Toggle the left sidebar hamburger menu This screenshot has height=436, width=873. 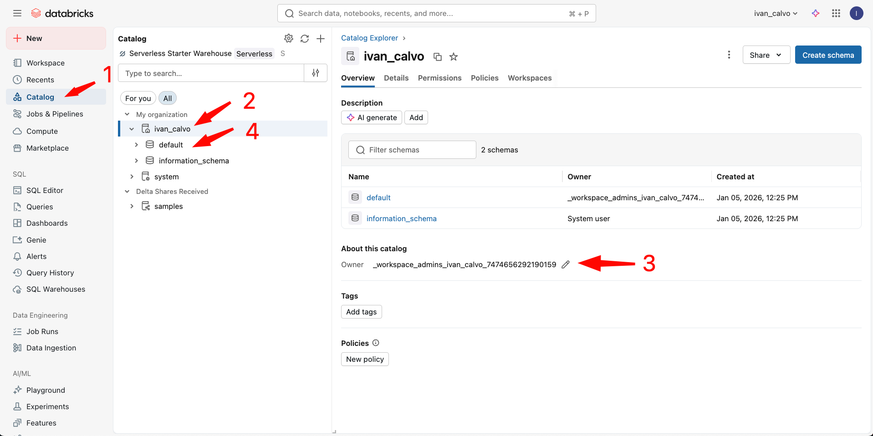point(17,13)
